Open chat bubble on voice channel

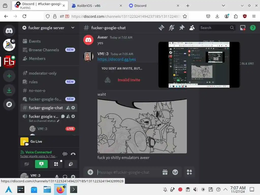click(63, 116)
